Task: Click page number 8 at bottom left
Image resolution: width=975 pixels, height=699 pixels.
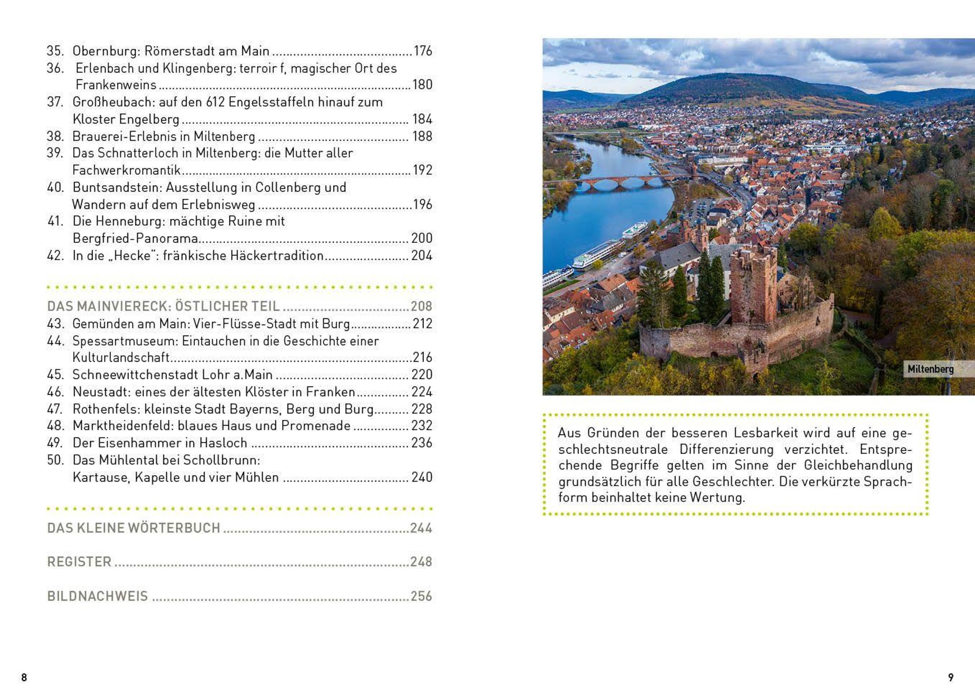Action: (x=24, y=677)
